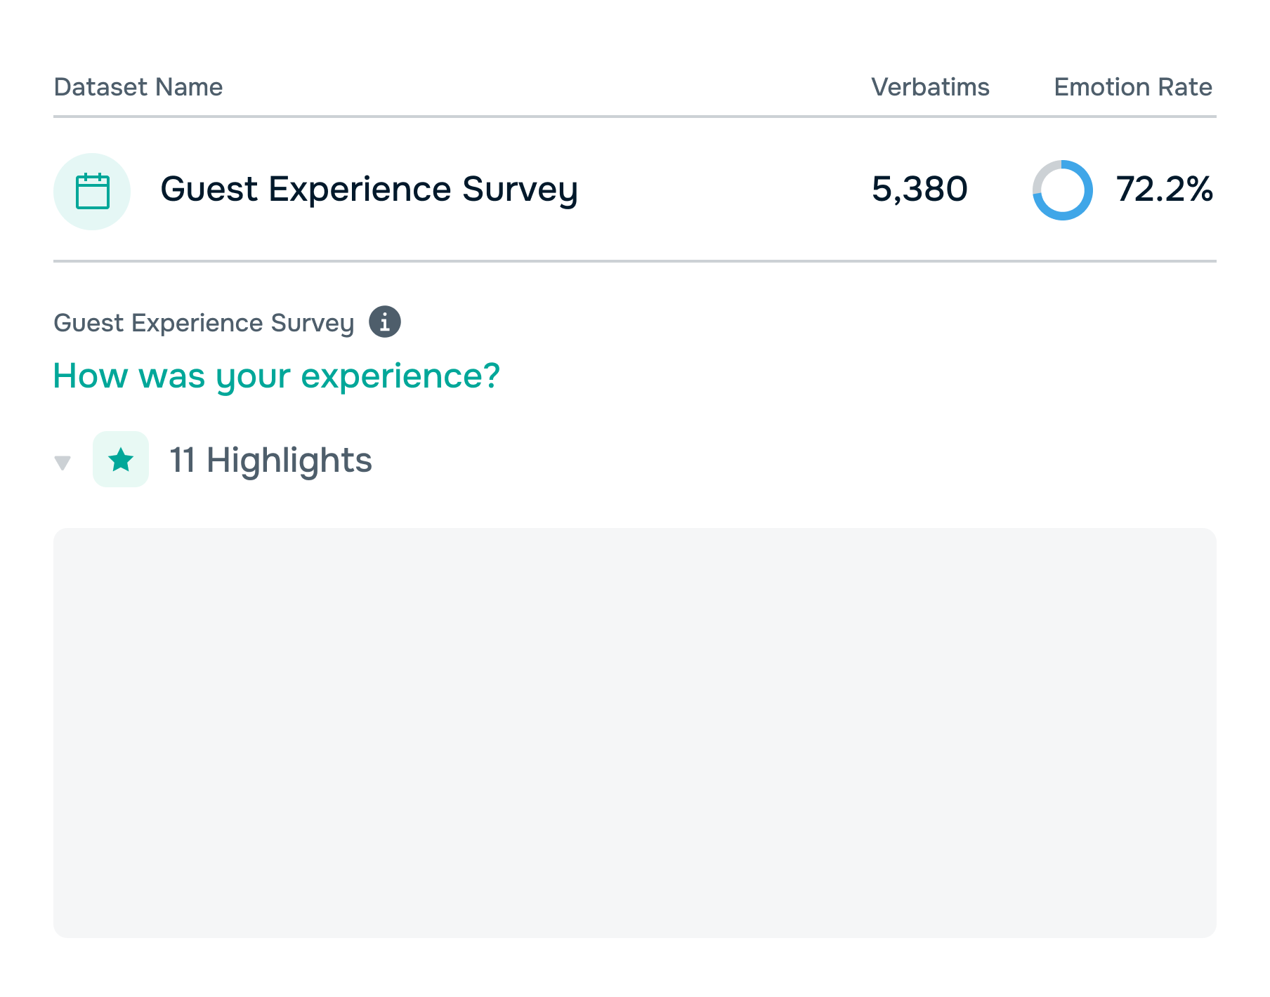This screenshot has height=997, width=1270.
Task: Open the info icon beside Guest Experience Survey
Action: click(x=385, y=322)
